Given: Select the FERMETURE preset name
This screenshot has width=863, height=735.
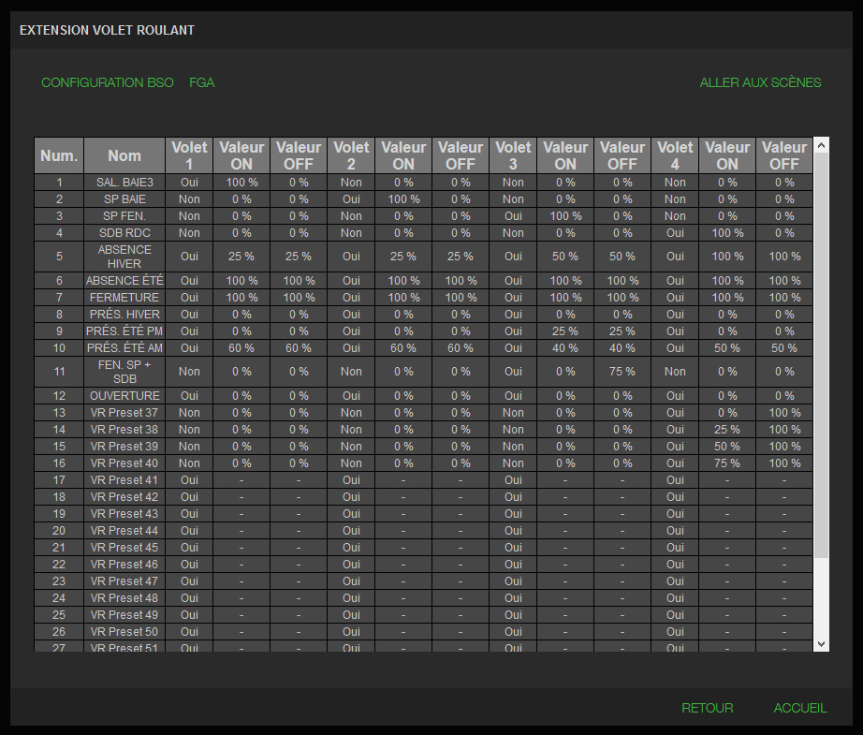Looking at the screenshot, I should [x=124, y=298].
